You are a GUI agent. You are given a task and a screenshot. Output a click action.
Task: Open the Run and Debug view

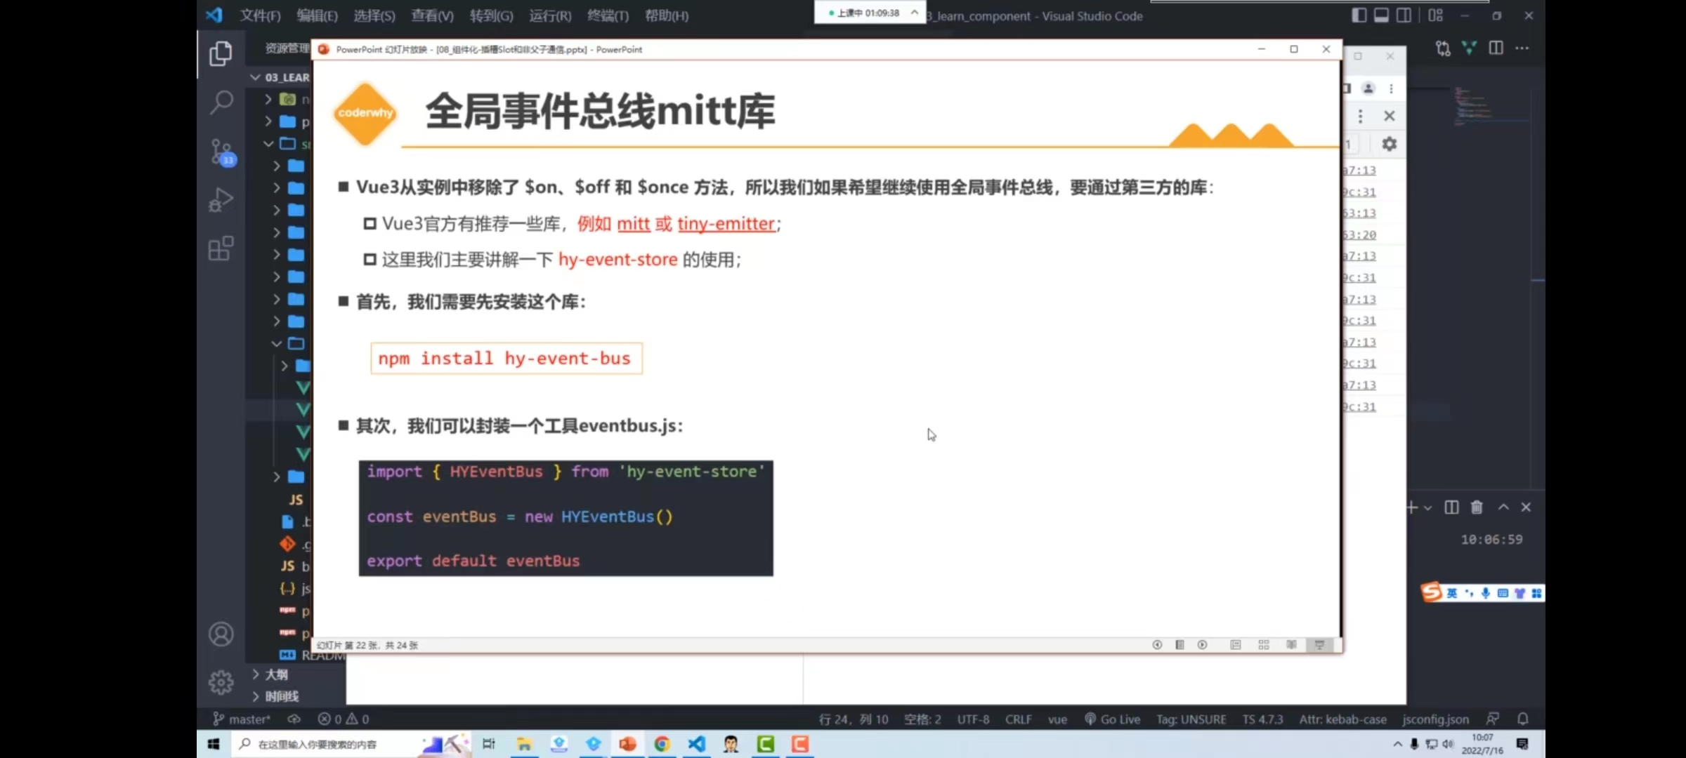[221, 200]
